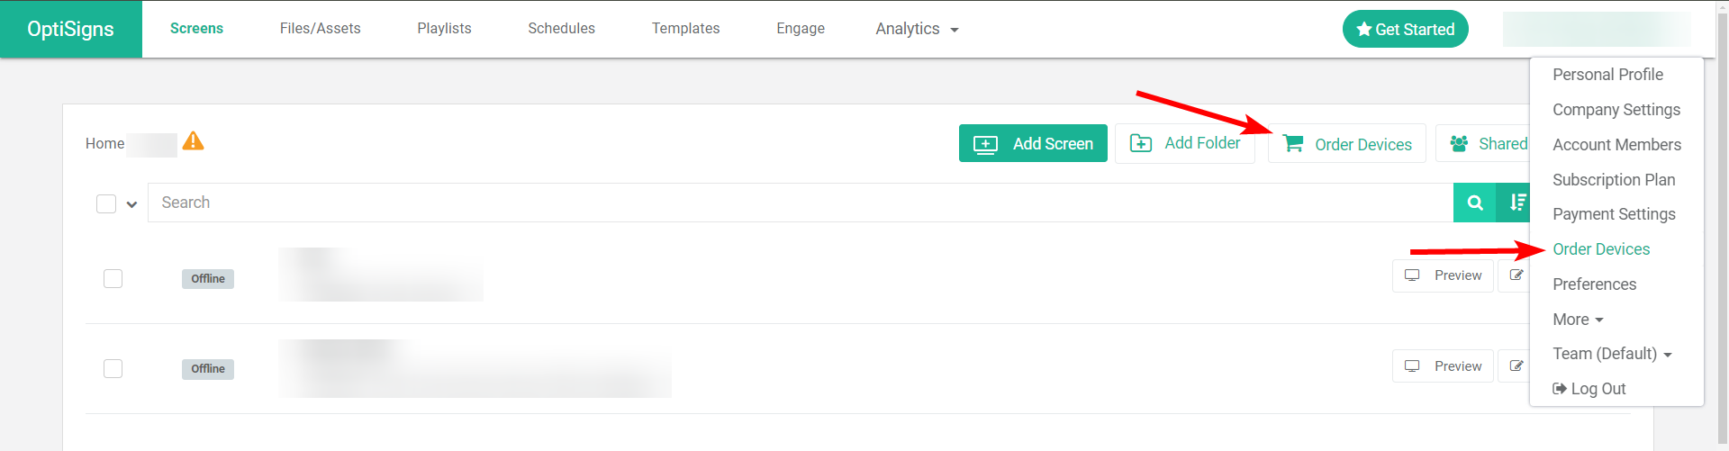Screen dimensions: 1729x451
Task: Select Order Devices in account menu
Action: tap(1601, 249)
